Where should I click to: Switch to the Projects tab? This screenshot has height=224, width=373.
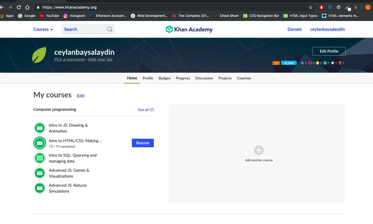point(225,78)
